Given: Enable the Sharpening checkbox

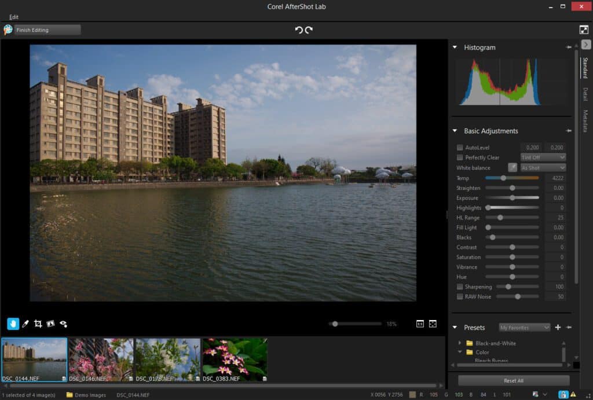Looking at the screenshot, I should point(460,287).
